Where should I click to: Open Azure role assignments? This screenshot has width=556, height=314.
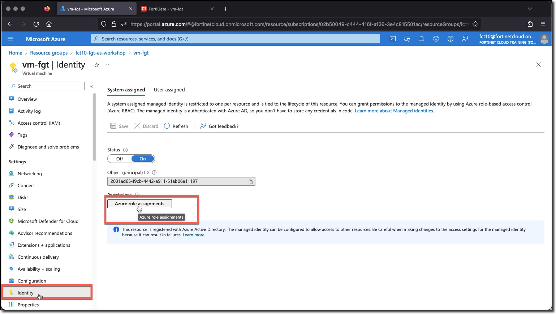click(139, 204)
